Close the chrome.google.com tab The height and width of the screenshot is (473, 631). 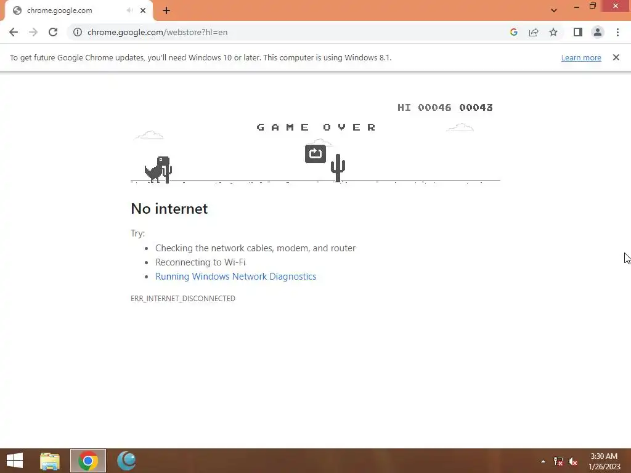point(143,10)
